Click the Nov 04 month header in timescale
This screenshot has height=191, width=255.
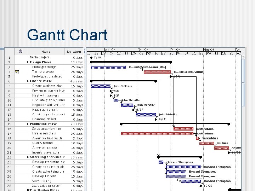click(x=220, y=50)
